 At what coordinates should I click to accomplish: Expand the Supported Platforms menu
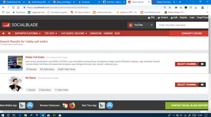pyautogui.click(x=28, y=33)
